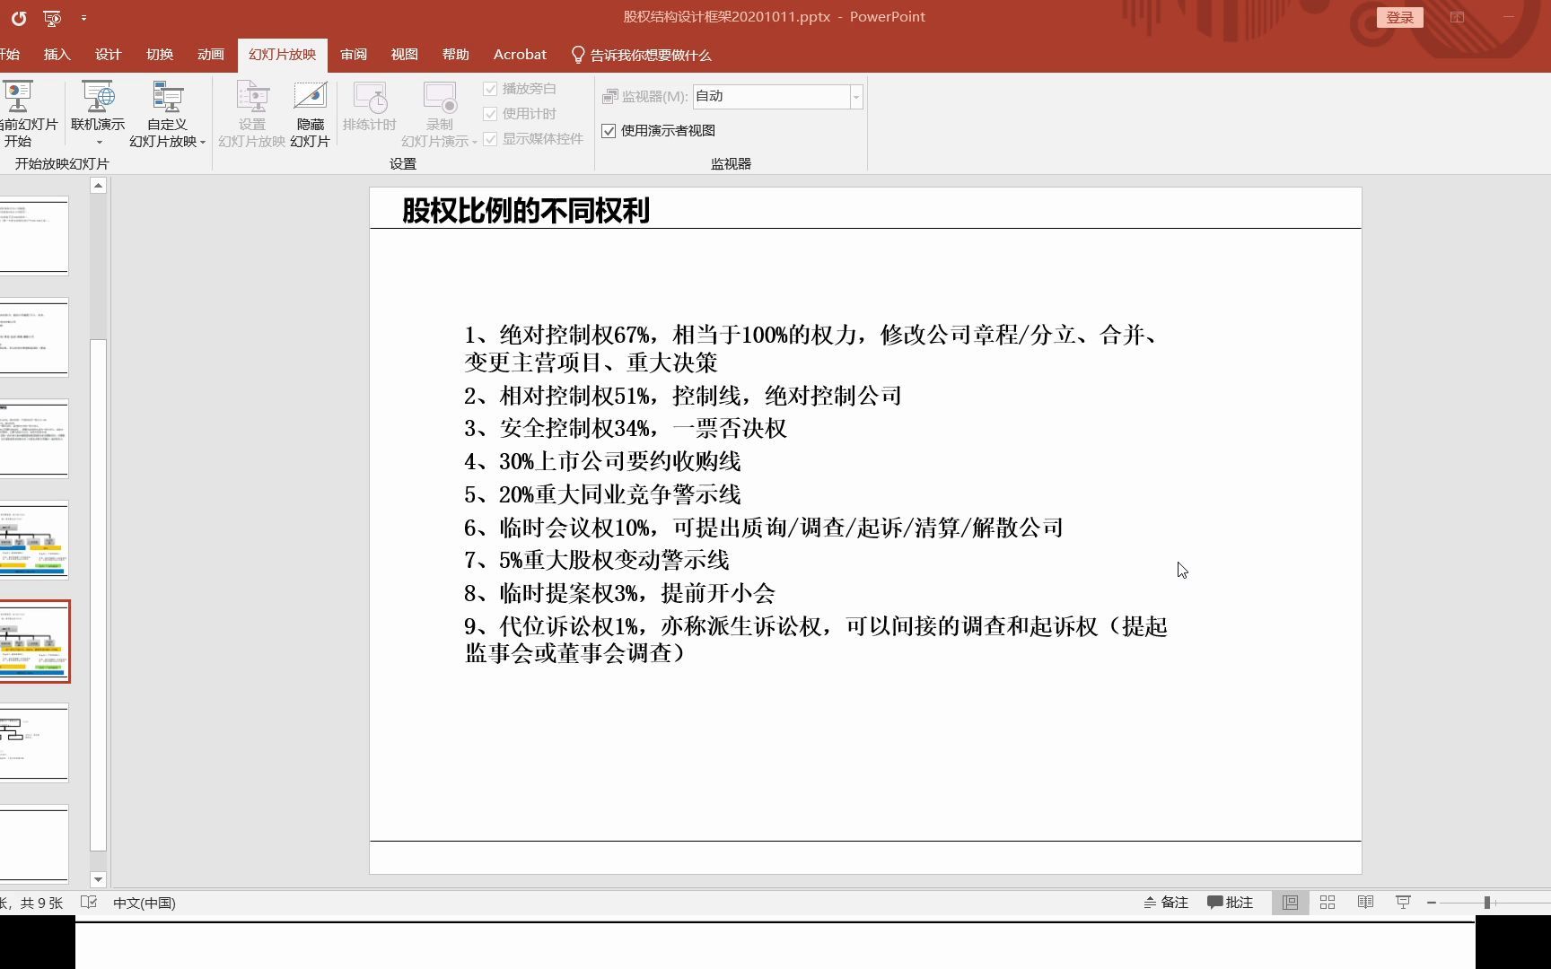
Task: Select the first visible slide thumbnail
Action: [x=33, y=235]
